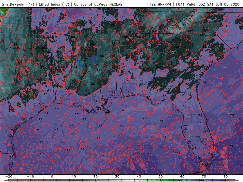Click the 40 label on the color scale
The width and height of the screenshot is (243, 182).
tap(139, 177)
